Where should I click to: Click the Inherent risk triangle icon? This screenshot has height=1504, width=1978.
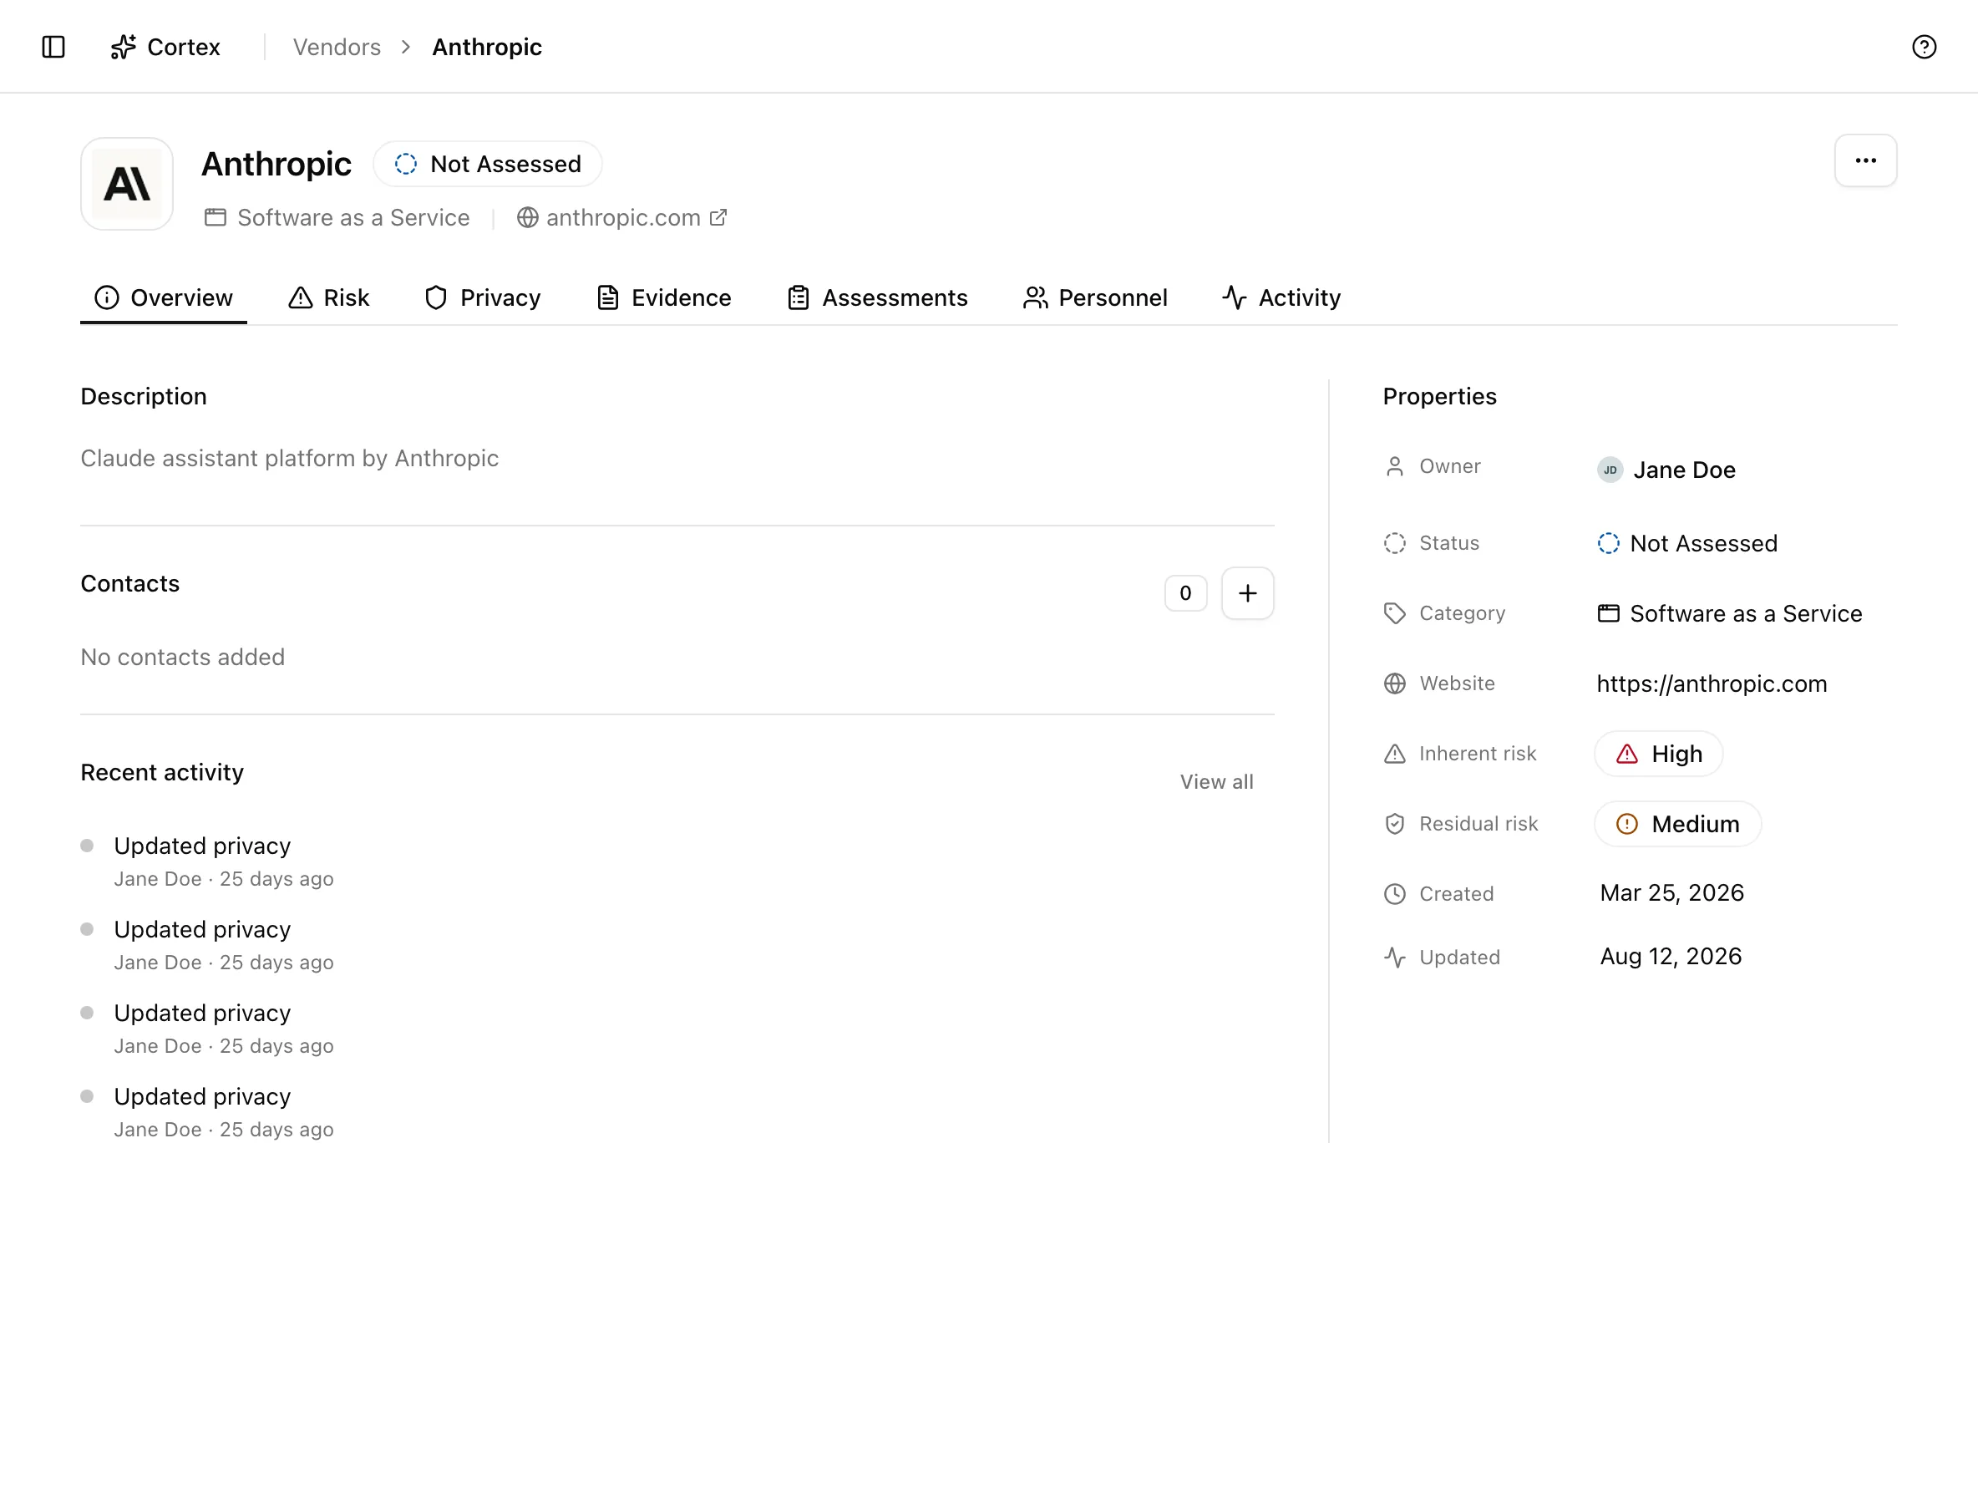[1394, 754]
